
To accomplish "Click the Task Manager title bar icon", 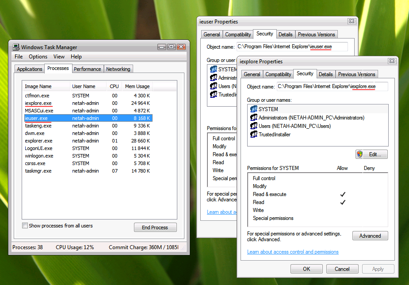I will pos(16,47).
